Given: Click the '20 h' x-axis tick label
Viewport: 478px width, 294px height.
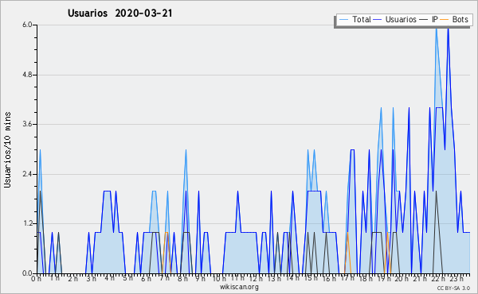Looking at the screenshot, I should (402, 278).
